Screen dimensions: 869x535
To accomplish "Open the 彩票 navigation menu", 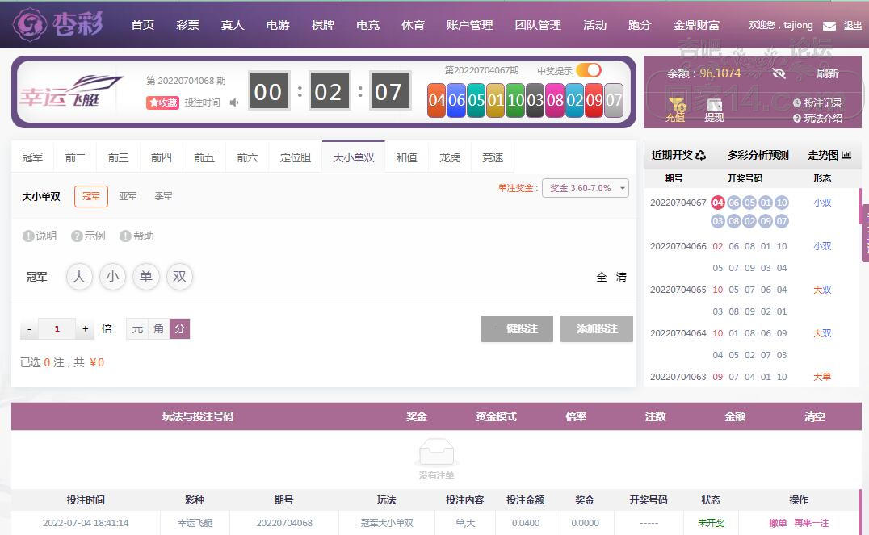I will click(187, 26).
